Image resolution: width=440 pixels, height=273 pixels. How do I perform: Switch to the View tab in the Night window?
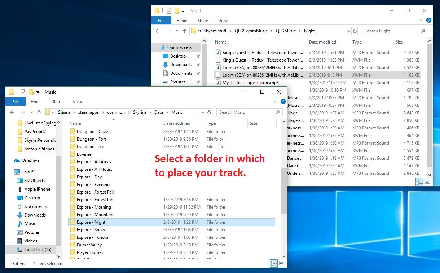click(x=223, y=21)
